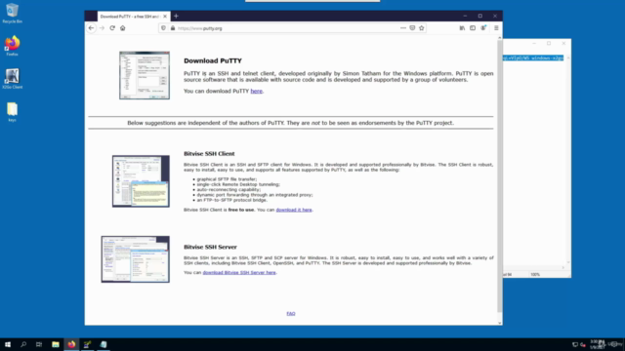Open the Windows Start menu

point(8,344)
